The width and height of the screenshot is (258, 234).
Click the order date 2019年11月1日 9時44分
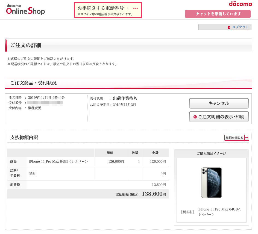pos(46,98)
